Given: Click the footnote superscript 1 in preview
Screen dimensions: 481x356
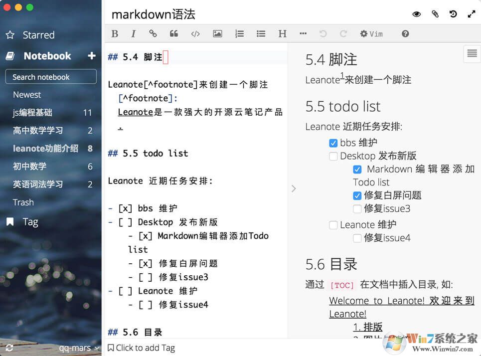Looking at the screenshot, I should pyautogui.click(x=342, y=75).
